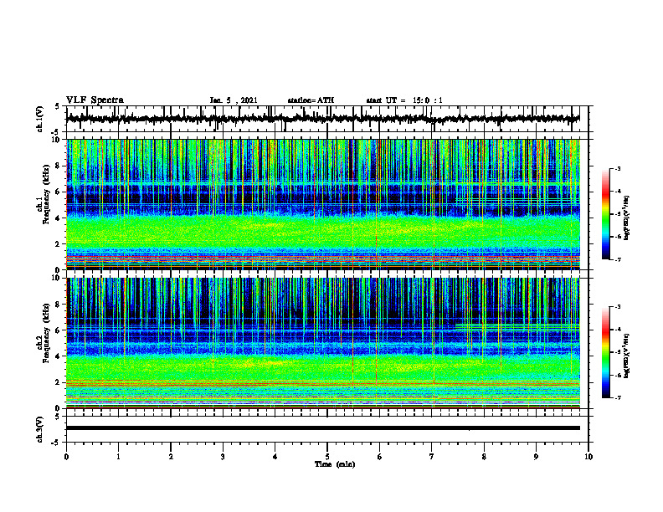Click time axis tick label "2"
This screenshot has width=663, height=512.
[x=171, y=457]
